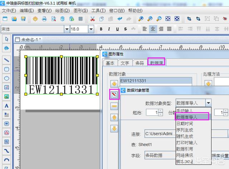Toggle strikethrough text formatting
Viewport: 229px width, 169px height.
click(x=126, y=29)
